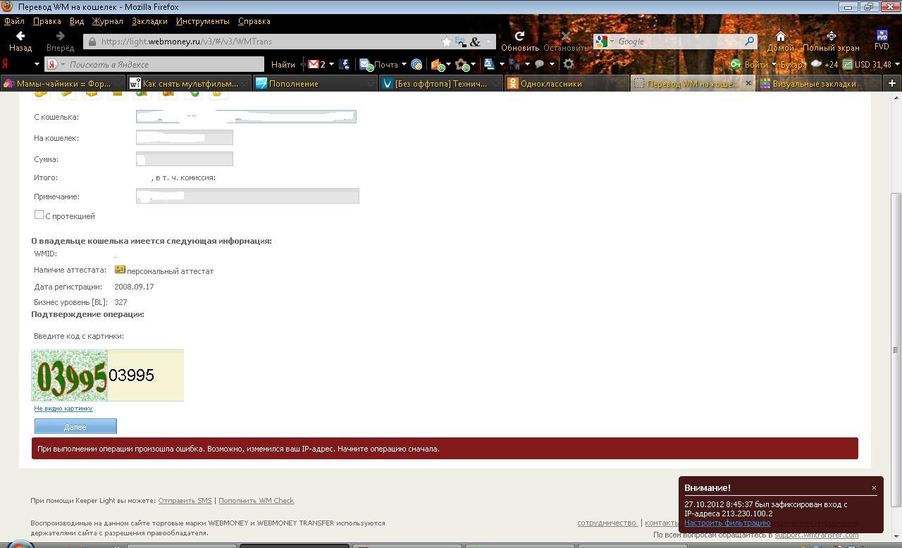Click the star favorites toolbar icon

462,64
